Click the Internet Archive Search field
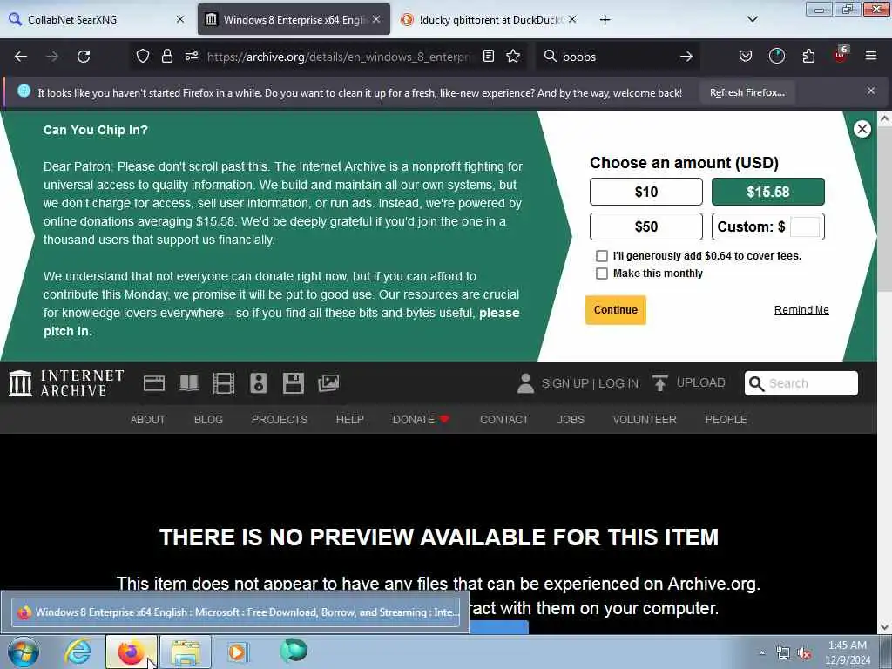This screenshot has width=892, height=669. (801, 383)
